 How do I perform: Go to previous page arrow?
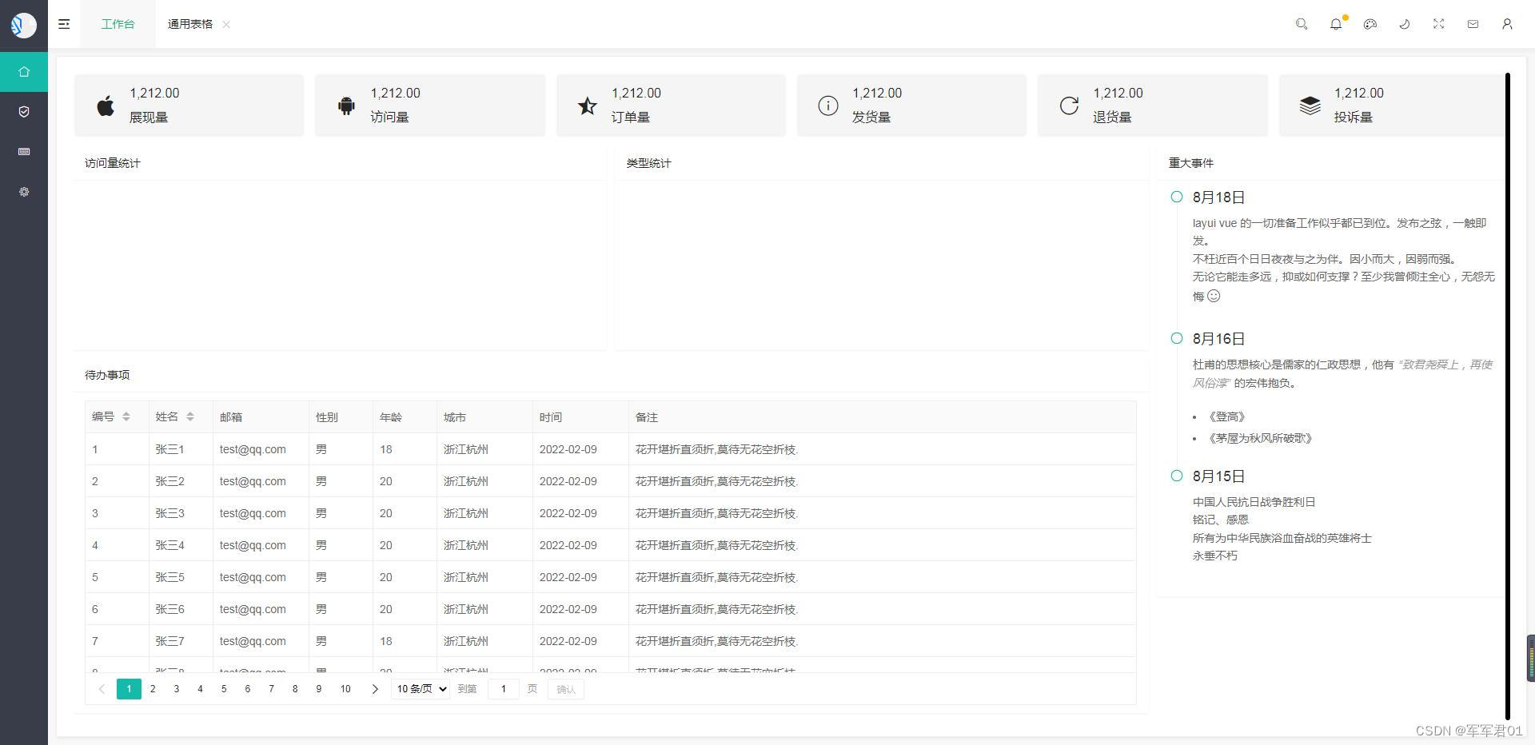[x=102, y=689]
